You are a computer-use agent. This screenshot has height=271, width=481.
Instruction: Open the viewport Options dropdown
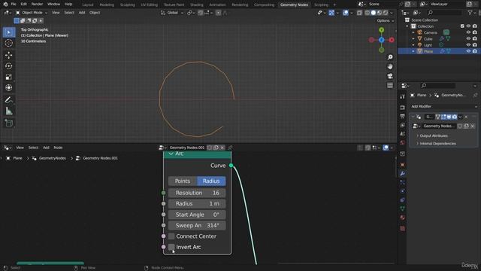coord(386,20)
